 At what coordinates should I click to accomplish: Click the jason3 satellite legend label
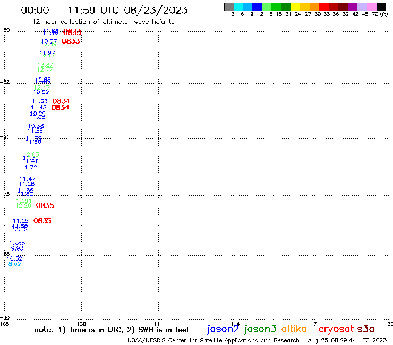(x=260, y=329)
